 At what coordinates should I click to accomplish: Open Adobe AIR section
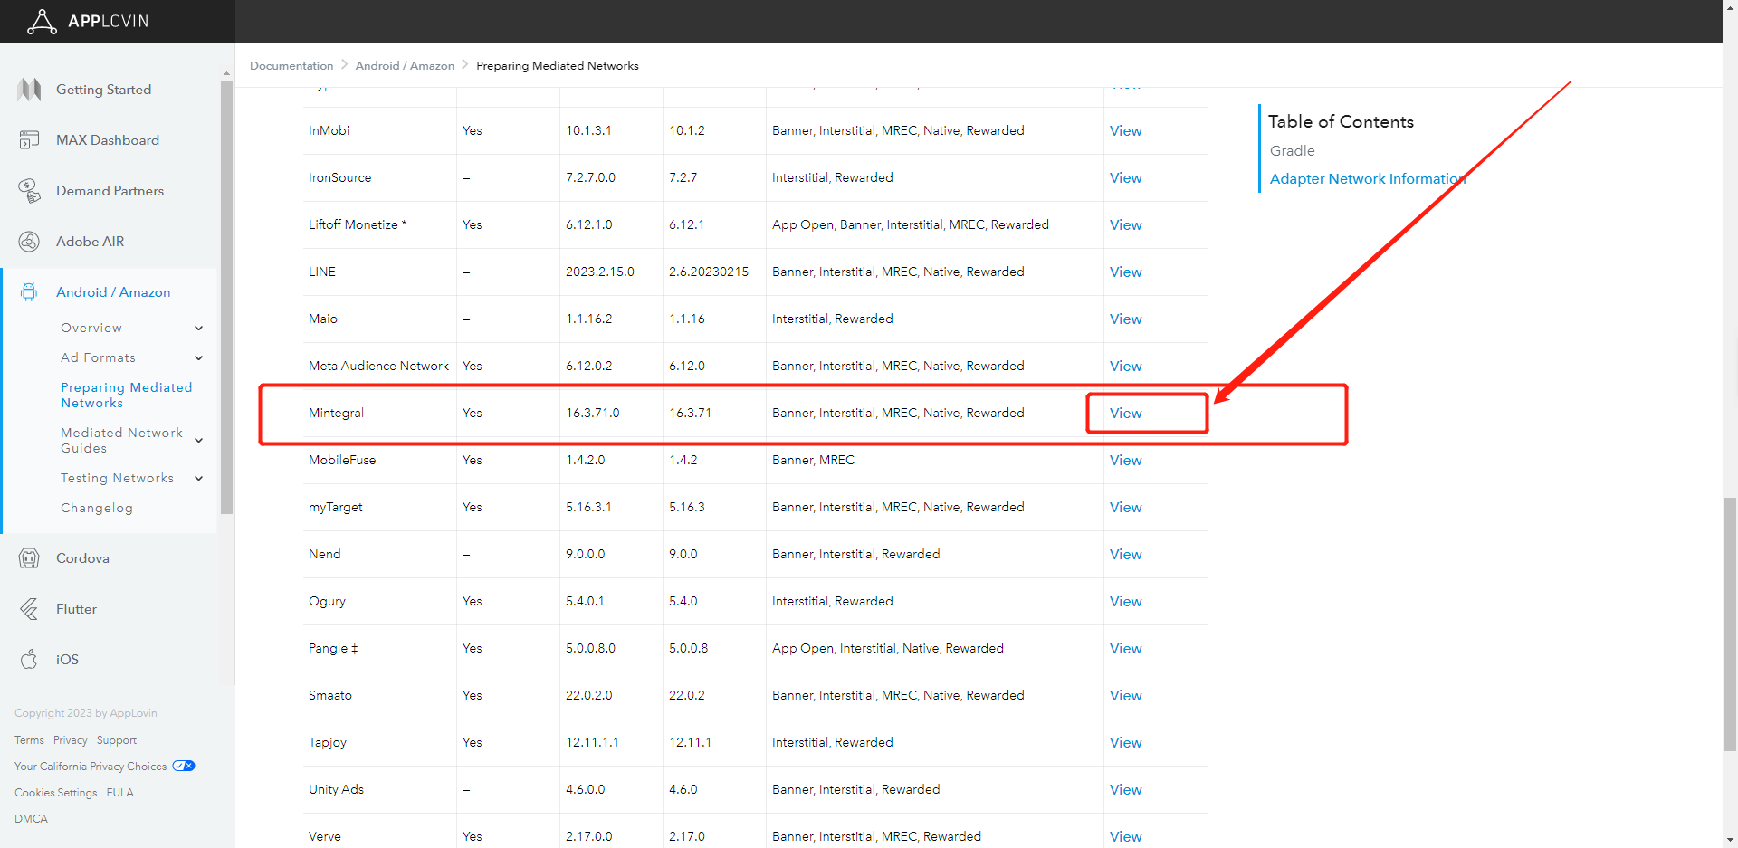pos(91,242)
